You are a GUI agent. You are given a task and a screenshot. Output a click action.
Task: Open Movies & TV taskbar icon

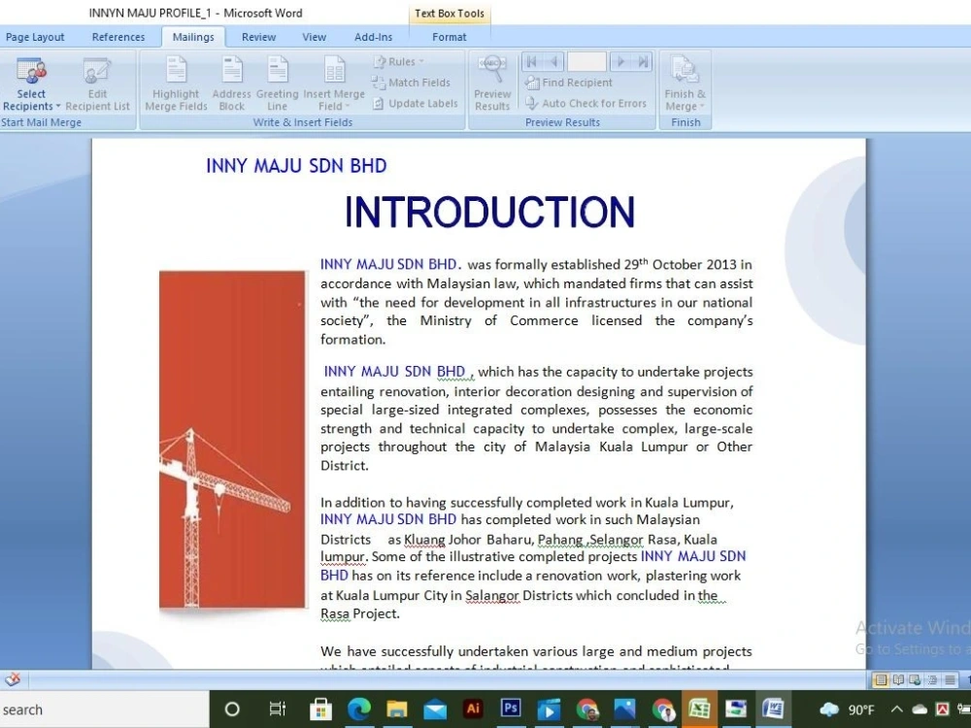(549, 710)
